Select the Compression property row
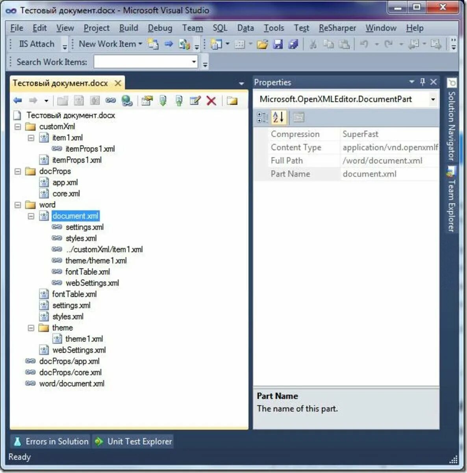This screenshot has width=467, height=473. [x=347, y=134]
